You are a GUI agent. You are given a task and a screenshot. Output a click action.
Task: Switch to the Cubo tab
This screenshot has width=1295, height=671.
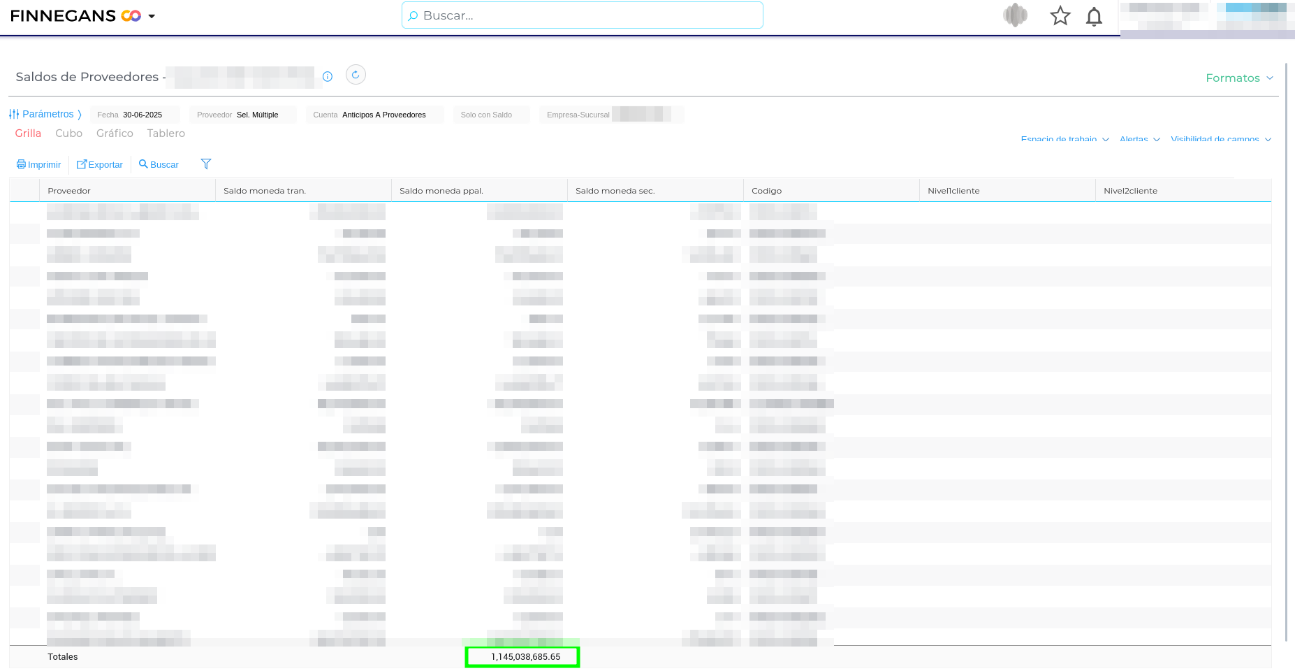click(68, 134)
